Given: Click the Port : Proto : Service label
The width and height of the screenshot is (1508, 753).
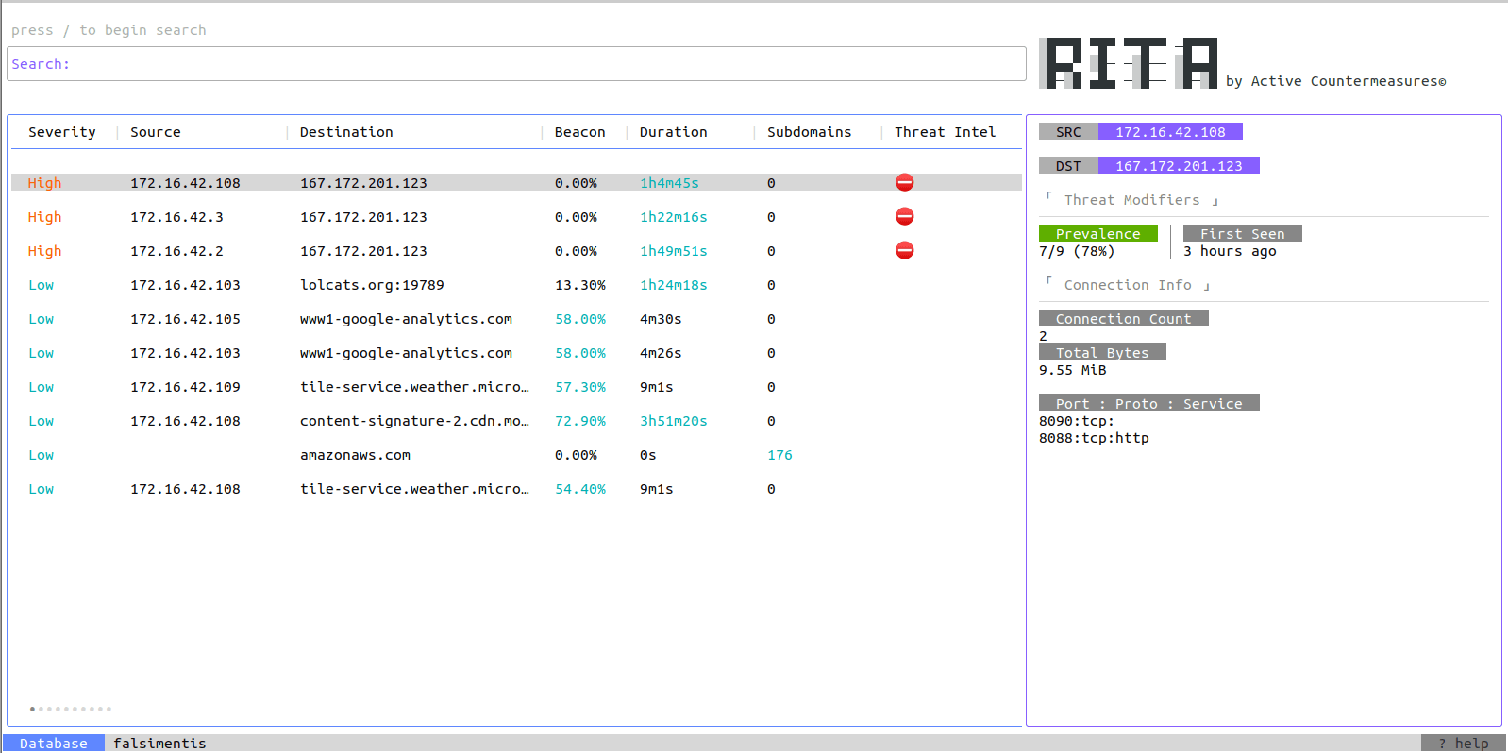Looking at the screenshot, I should (1148, 404).
